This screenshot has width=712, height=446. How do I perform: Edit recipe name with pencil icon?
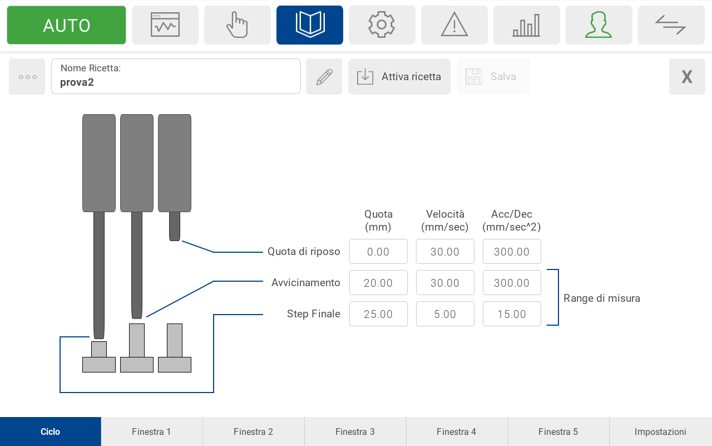click(324, 77)
